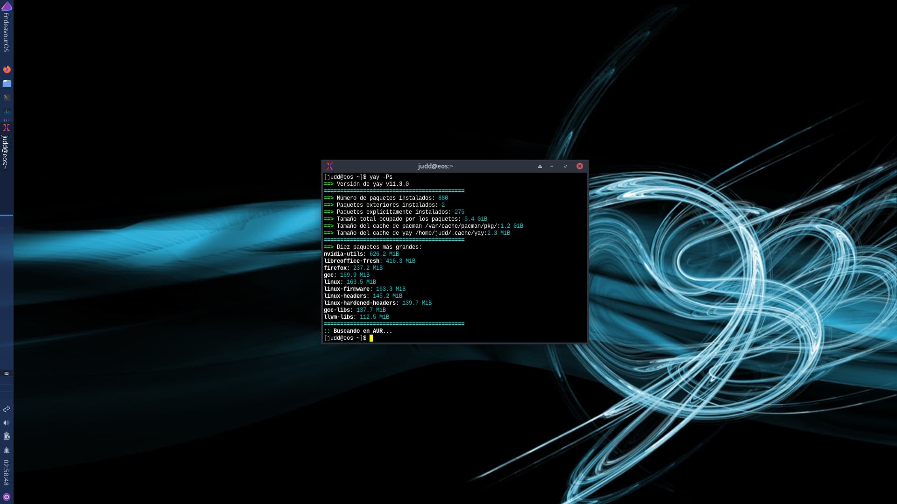Click the llvm-libs 112.5 MiB row

[x=356, y=317]
